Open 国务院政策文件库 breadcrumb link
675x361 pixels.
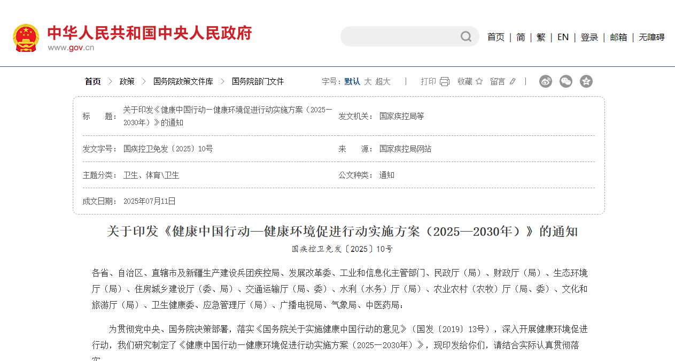[x=183, y=81]
